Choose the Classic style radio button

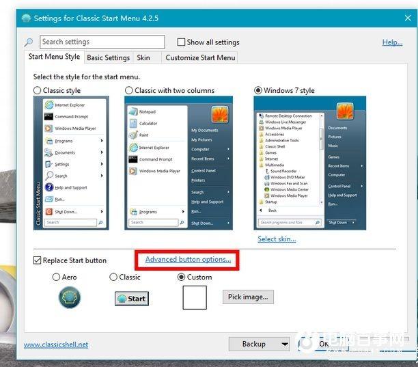[38, 90]
